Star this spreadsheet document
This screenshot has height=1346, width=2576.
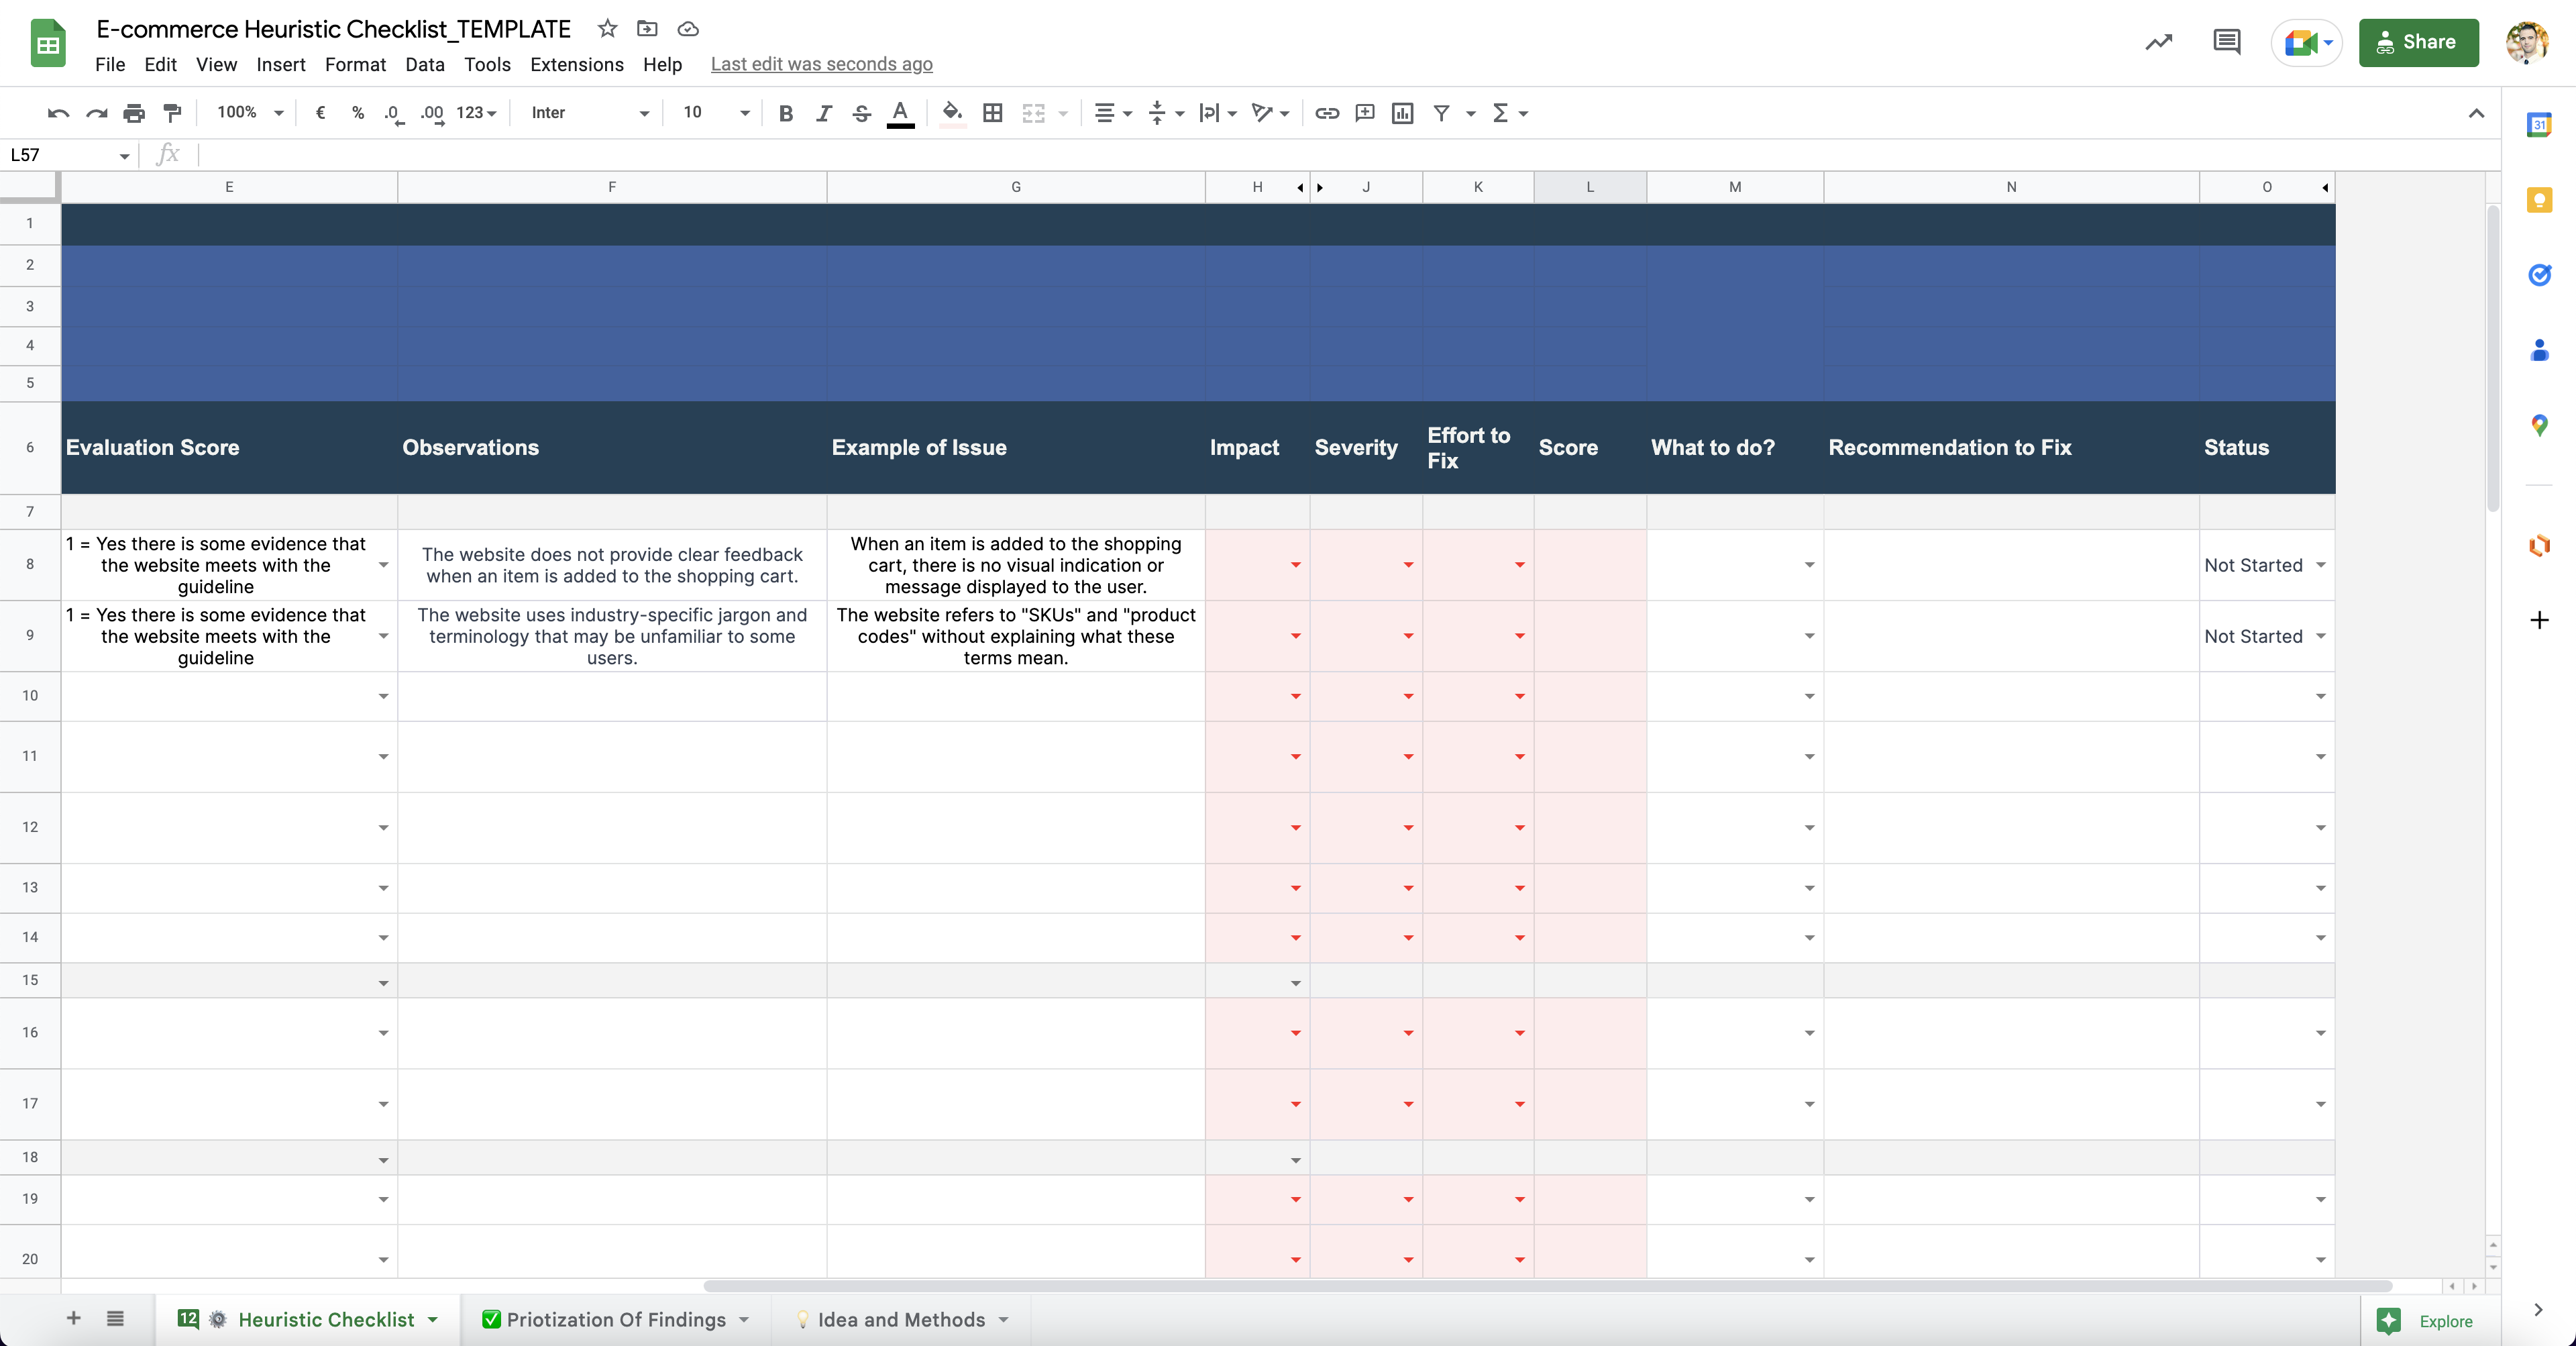coord(607,29)
